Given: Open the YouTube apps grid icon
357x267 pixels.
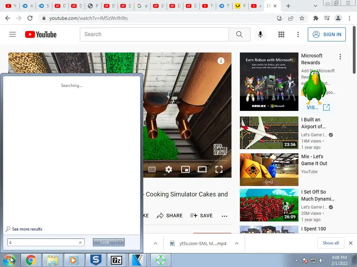Looking at the screenshot, I should [281, 34].
